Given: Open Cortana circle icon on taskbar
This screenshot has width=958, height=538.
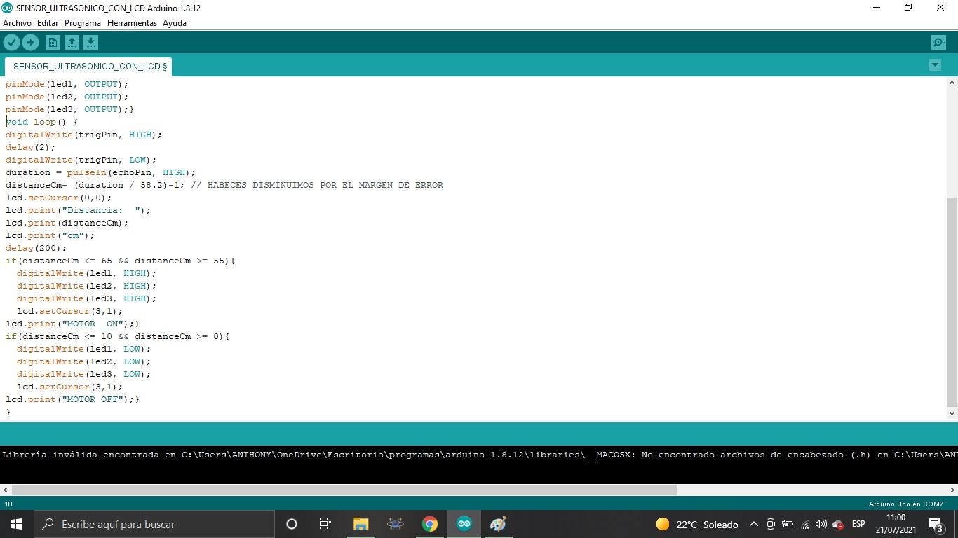Looking at the screenshot, I should (x=292, y=524).
